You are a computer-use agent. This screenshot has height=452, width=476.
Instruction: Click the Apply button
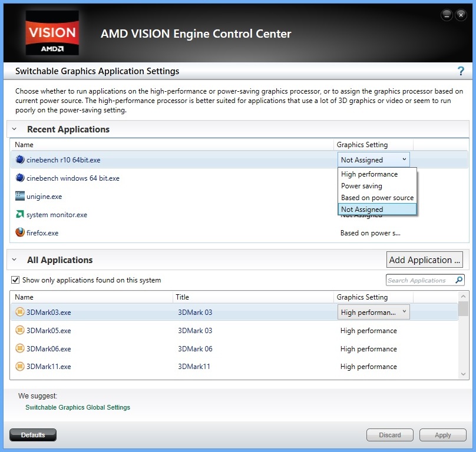click(x=443, y=435)
